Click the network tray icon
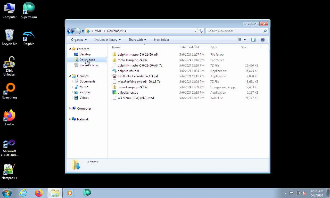The width and height of the screenshot is (330, 198). click(298, 193)
